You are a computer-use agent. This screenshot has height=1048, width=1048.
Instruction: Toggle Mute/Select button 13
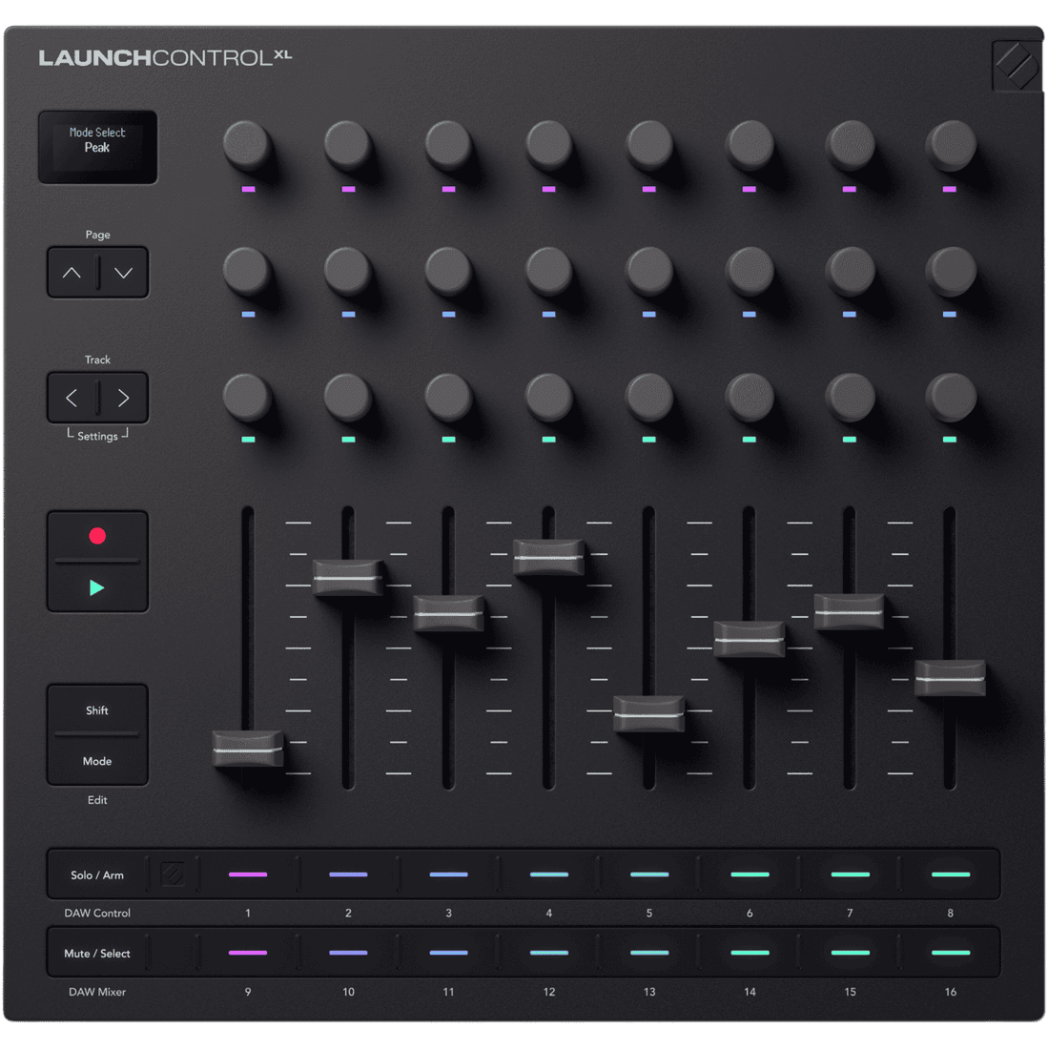point(649,953)
